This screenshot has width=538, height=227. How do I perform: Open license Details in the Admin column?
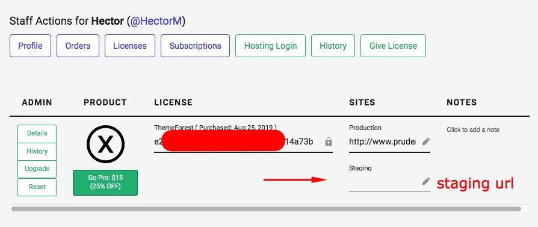[37, 134]
